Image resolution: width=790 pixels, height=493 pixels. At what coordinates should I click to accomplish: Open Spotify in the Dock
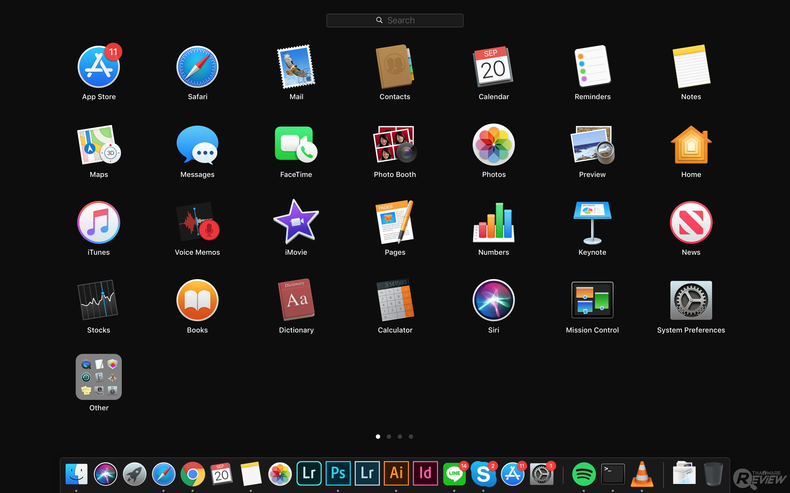[x=584, y=474]
